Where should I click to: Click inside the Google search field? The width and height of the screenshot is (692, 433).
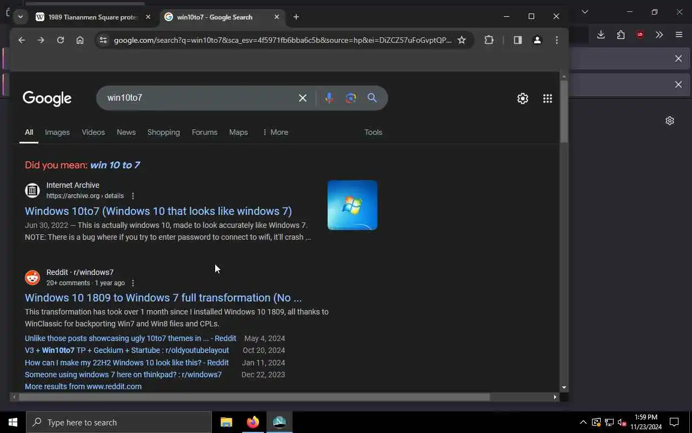pos(200,98)
